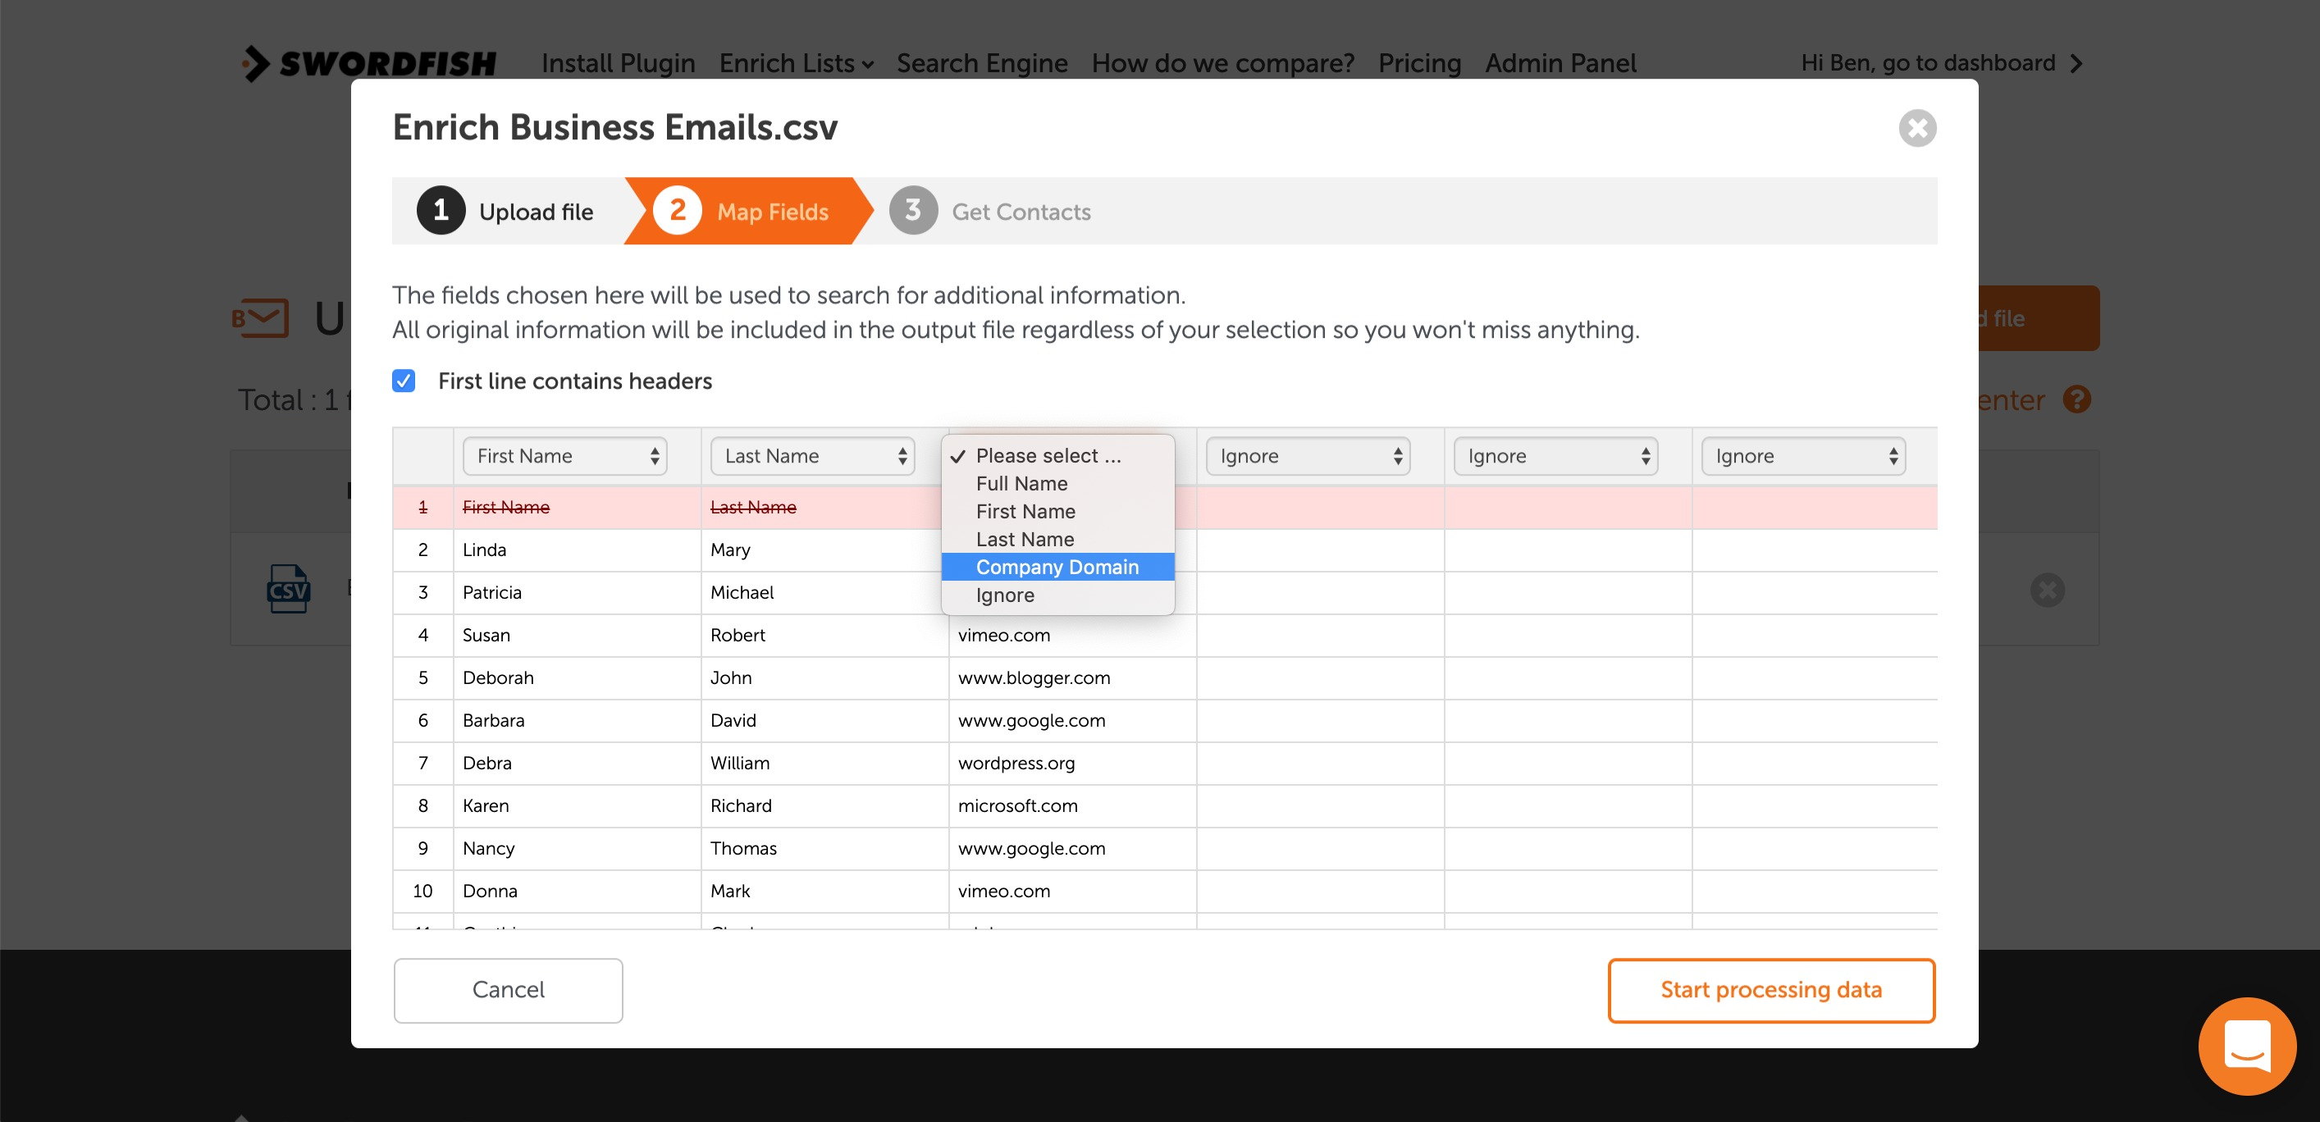Open the orange chat widget
Viewport: 2320px width, 1122px height.
(2246, 1046)
